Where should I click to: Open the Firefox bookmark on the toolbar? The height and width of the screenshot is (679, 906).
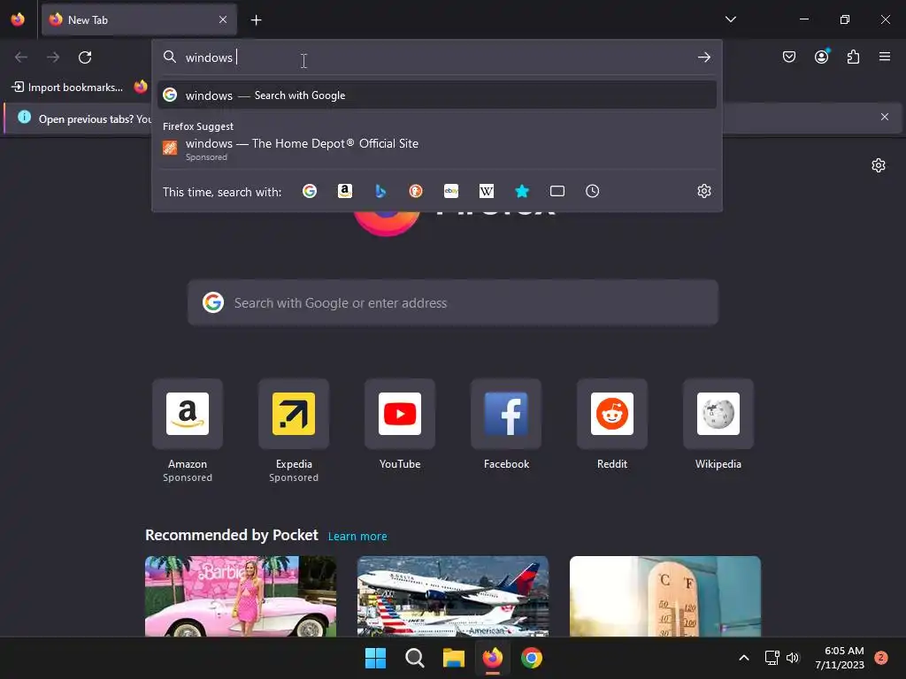coord(141,88)
